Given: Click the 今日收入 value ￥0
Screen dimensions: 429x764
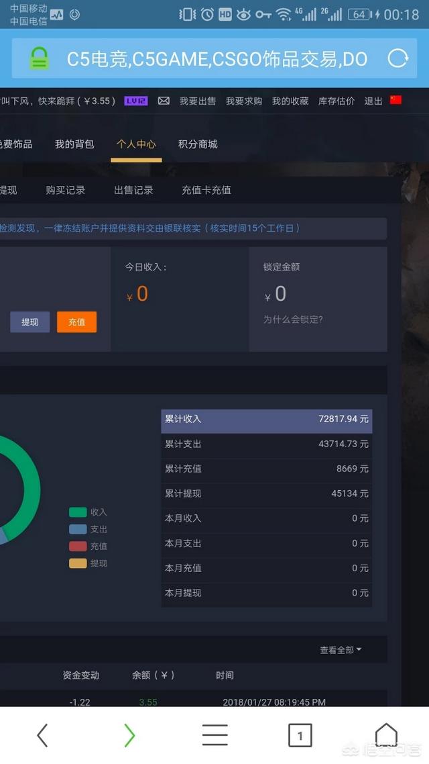Looking at the screenshot, I should (x=137, y=294).
